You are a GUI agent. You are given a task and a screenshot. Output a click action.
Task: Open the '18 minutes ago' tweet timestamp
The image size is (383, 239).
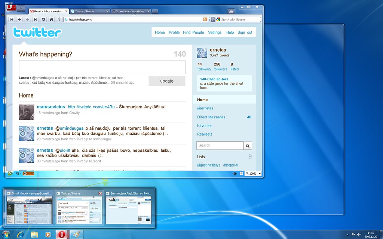(x=48, y=113)
